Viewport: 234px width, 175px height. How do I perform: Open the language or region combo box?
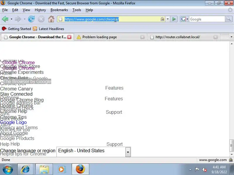click(94, 152)
